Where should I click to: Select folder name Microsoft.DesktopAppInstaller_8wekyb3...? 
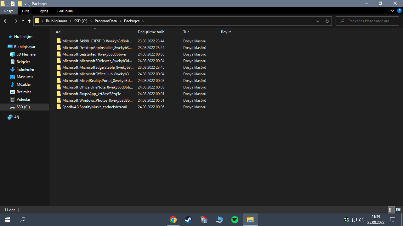[97, 48]
